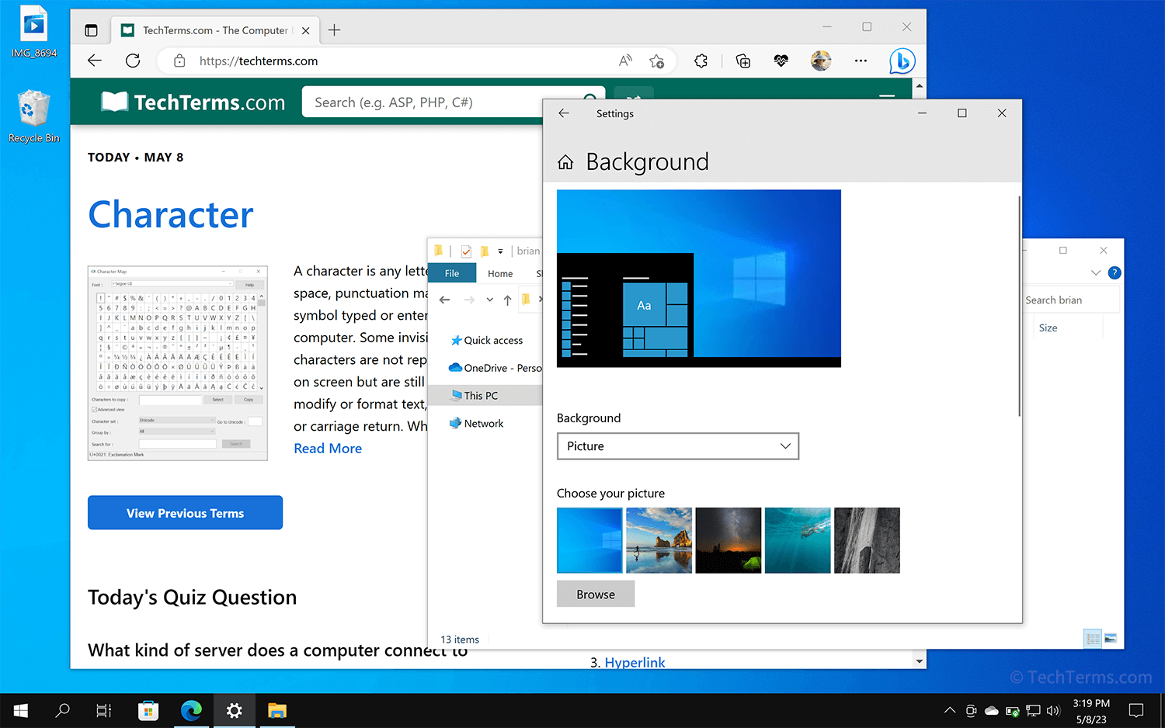Open the Home ribbon tab in Explorer
This screenshot has height=728, width=1165.
coord(500,273)
